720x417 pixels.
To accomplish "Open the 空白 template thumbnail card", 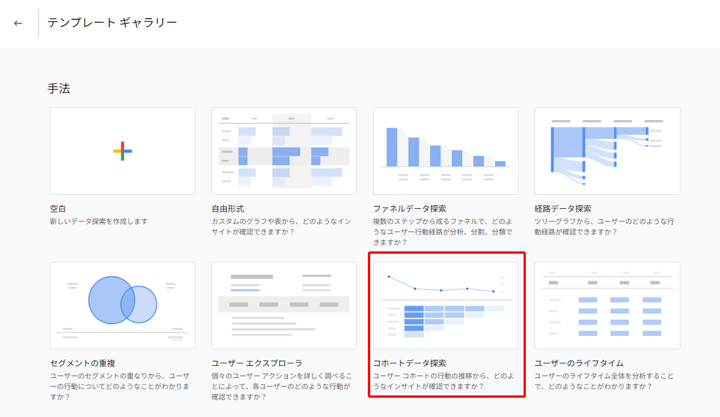I will point(122,151).
